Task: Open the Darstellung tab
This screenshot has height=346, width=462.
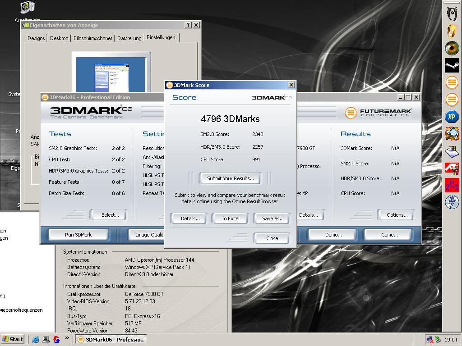Action: (129, 38)
